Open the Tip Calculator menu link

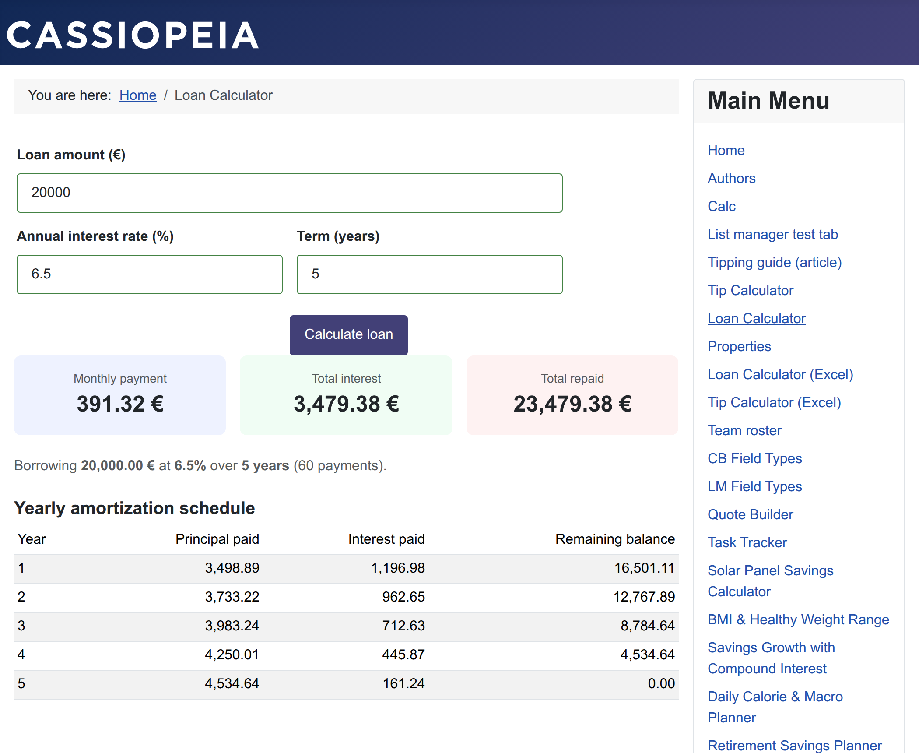click(751, 290)
